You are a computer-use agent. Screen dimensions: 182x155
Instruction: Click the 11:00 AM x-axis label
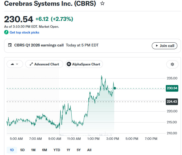(74, 139)
